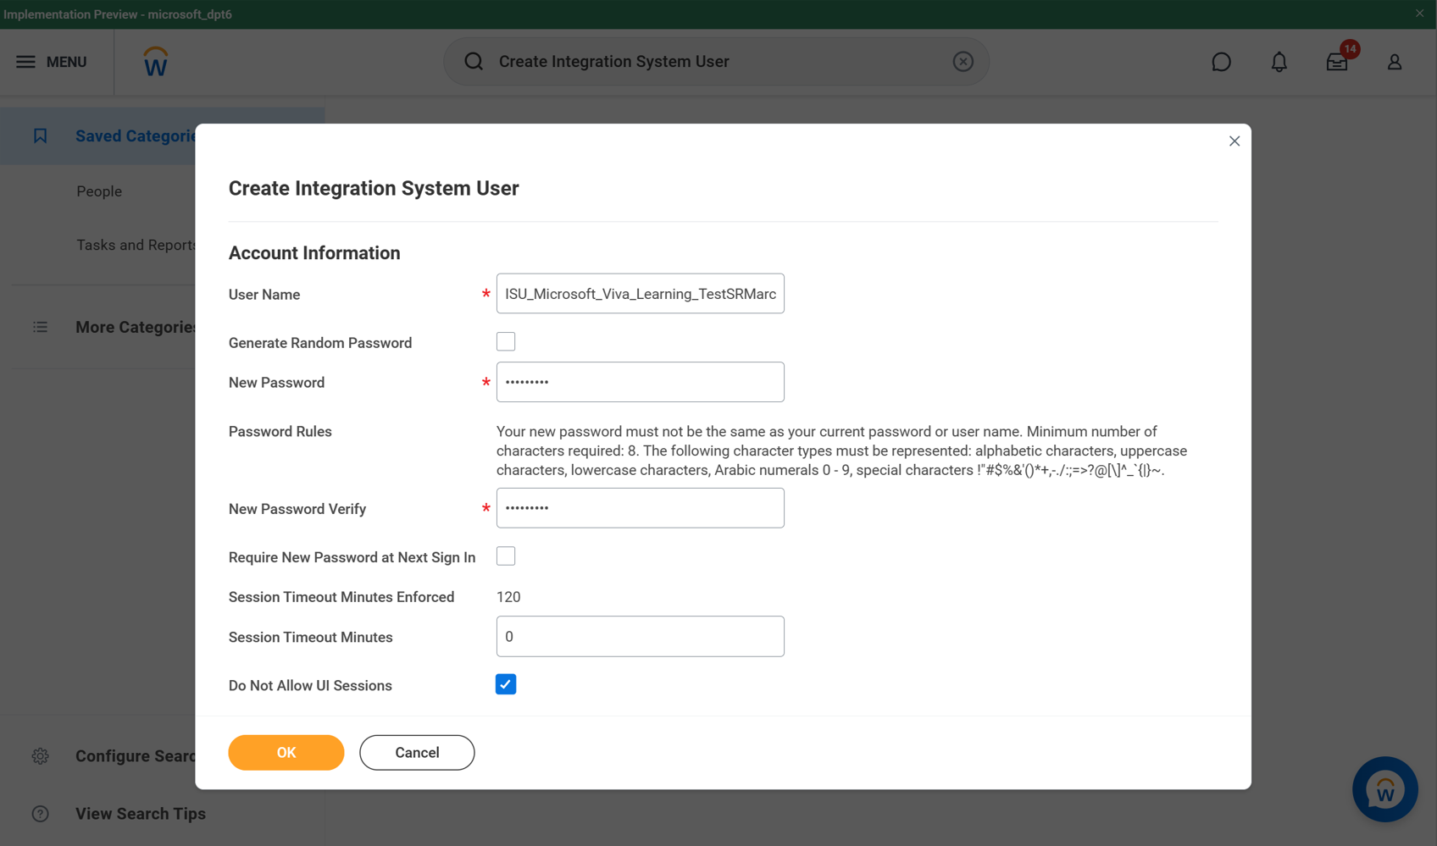Viewport: 1437px width, 846px height.
Task: Enable Generate Random Password checkbox
Action: 506,341
